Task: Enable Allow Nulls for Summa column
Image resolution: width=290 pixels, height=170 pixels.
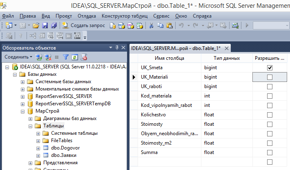Action: pos(270,152)
